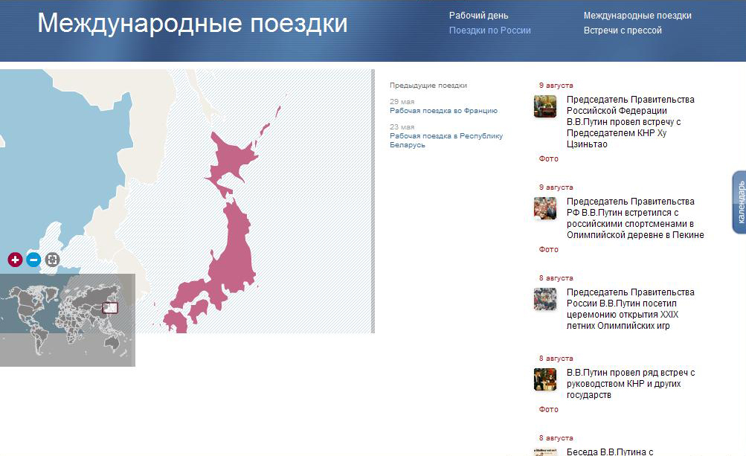Open link Рабочая поездка во Францию
The width and height of the screenshot is (746, 456).
coord(443,111)
